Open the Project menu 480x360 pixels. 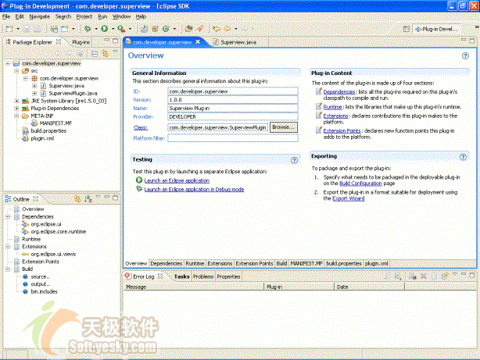84,16
